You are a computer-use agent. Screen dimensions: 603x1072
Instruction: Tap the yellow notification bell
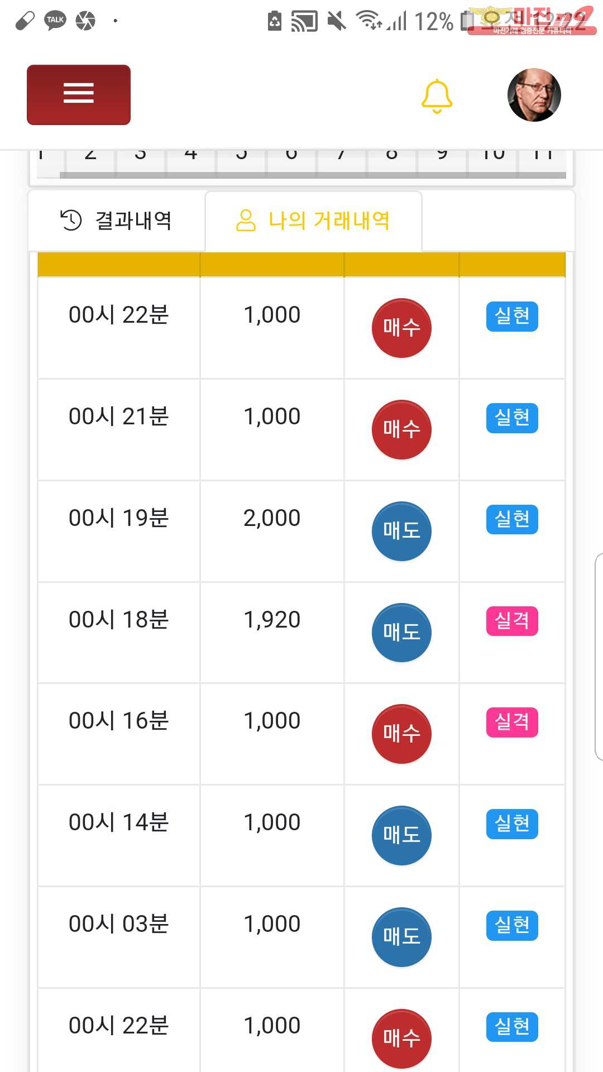pyautogui.click(x=437, y=96)
